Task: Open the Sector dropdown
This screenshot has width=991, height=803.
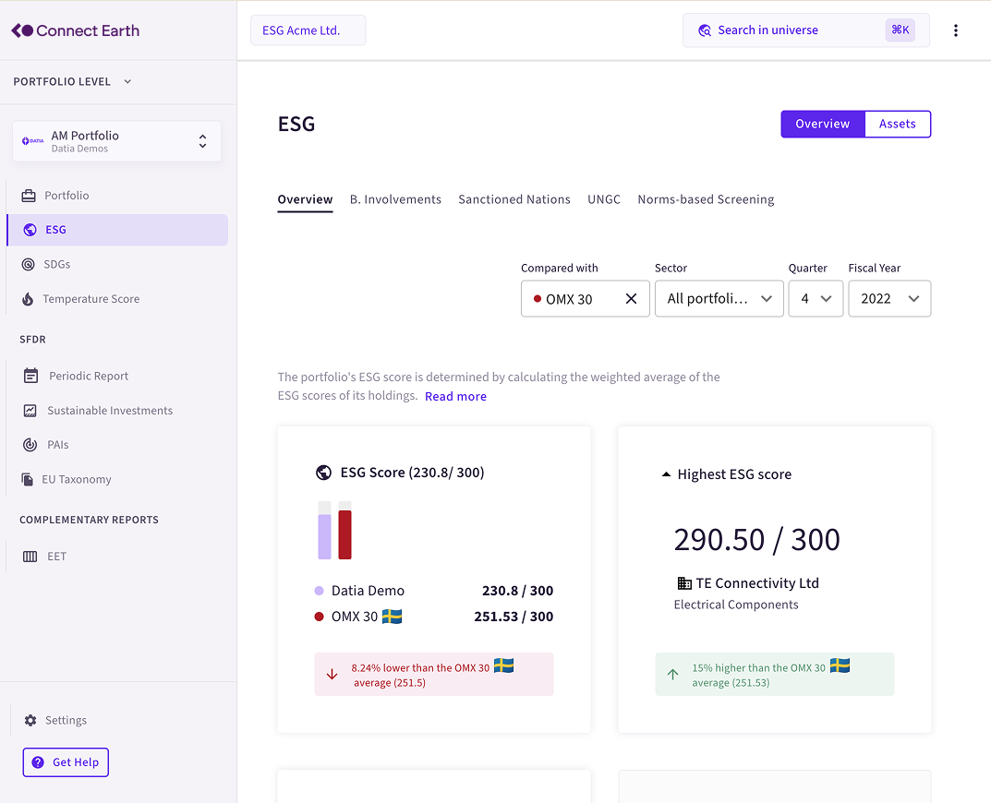Action: coord(719,299)
